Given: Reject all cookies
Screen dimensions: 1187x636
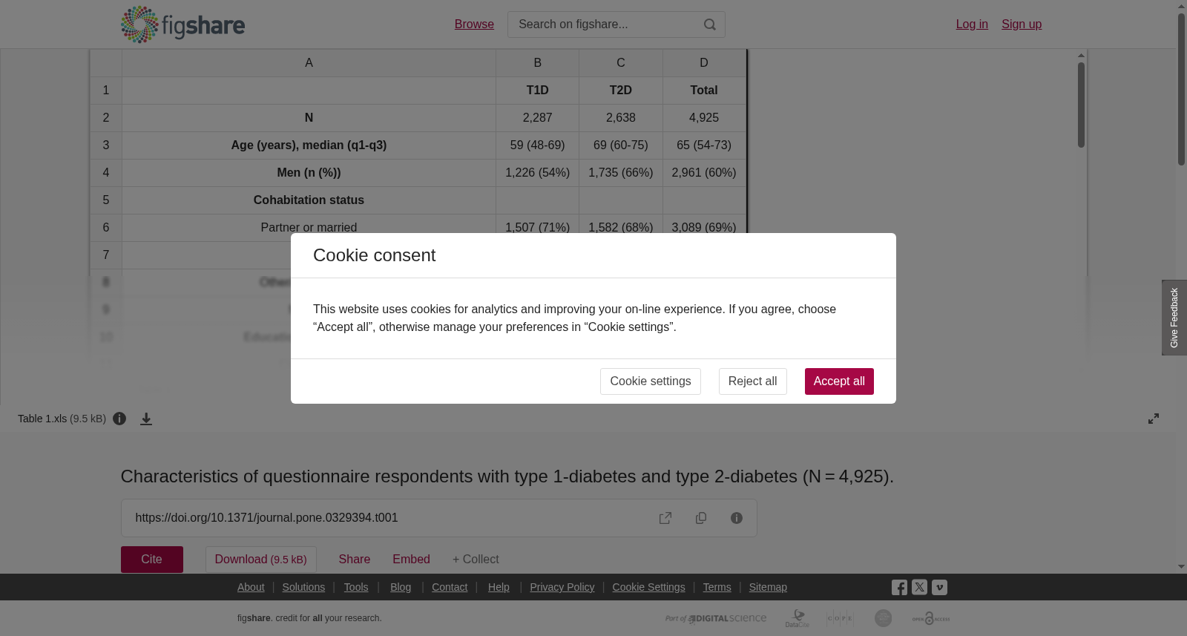Looking at the screenshot, I should [x=752, y=381].
